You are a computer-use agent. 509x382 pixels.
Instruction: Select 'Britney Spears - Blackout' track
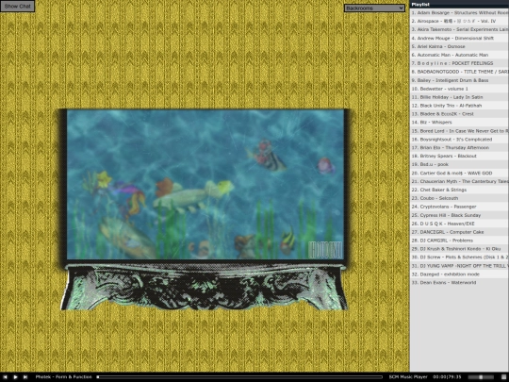tap(459, 157)
